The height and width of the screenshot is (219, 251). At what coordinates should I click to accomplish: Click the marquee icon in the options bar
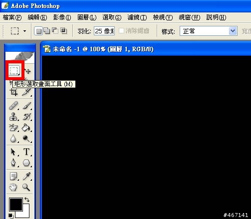point(14,31)
